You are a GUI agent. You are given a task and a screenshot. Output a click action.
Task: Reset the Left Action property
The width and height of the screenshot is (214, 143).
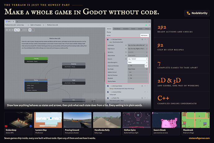pos(126,45)
